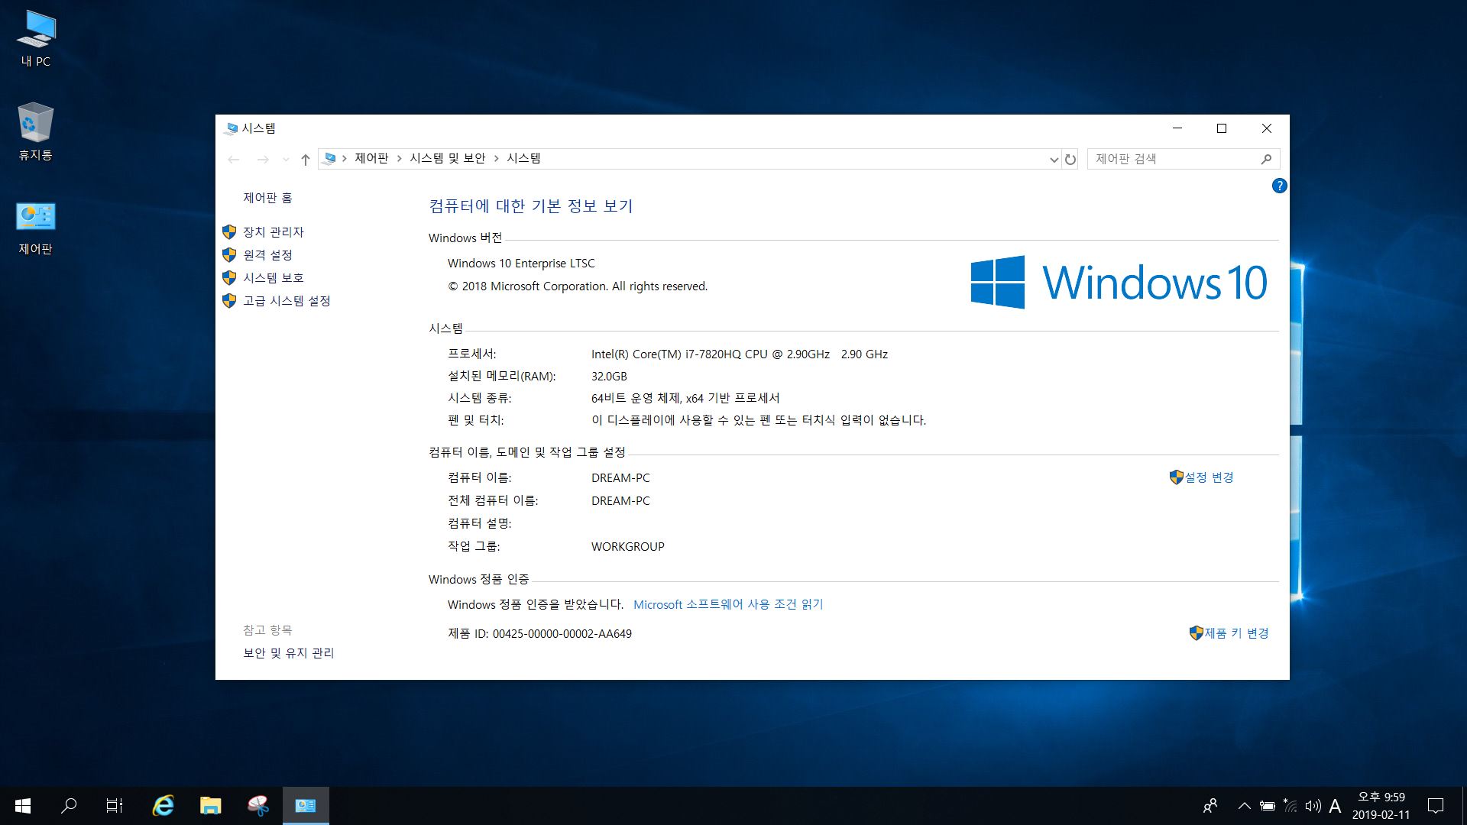Click the Show desktop strip at taskbar end
The image size is (1467, 825).
1463,806
